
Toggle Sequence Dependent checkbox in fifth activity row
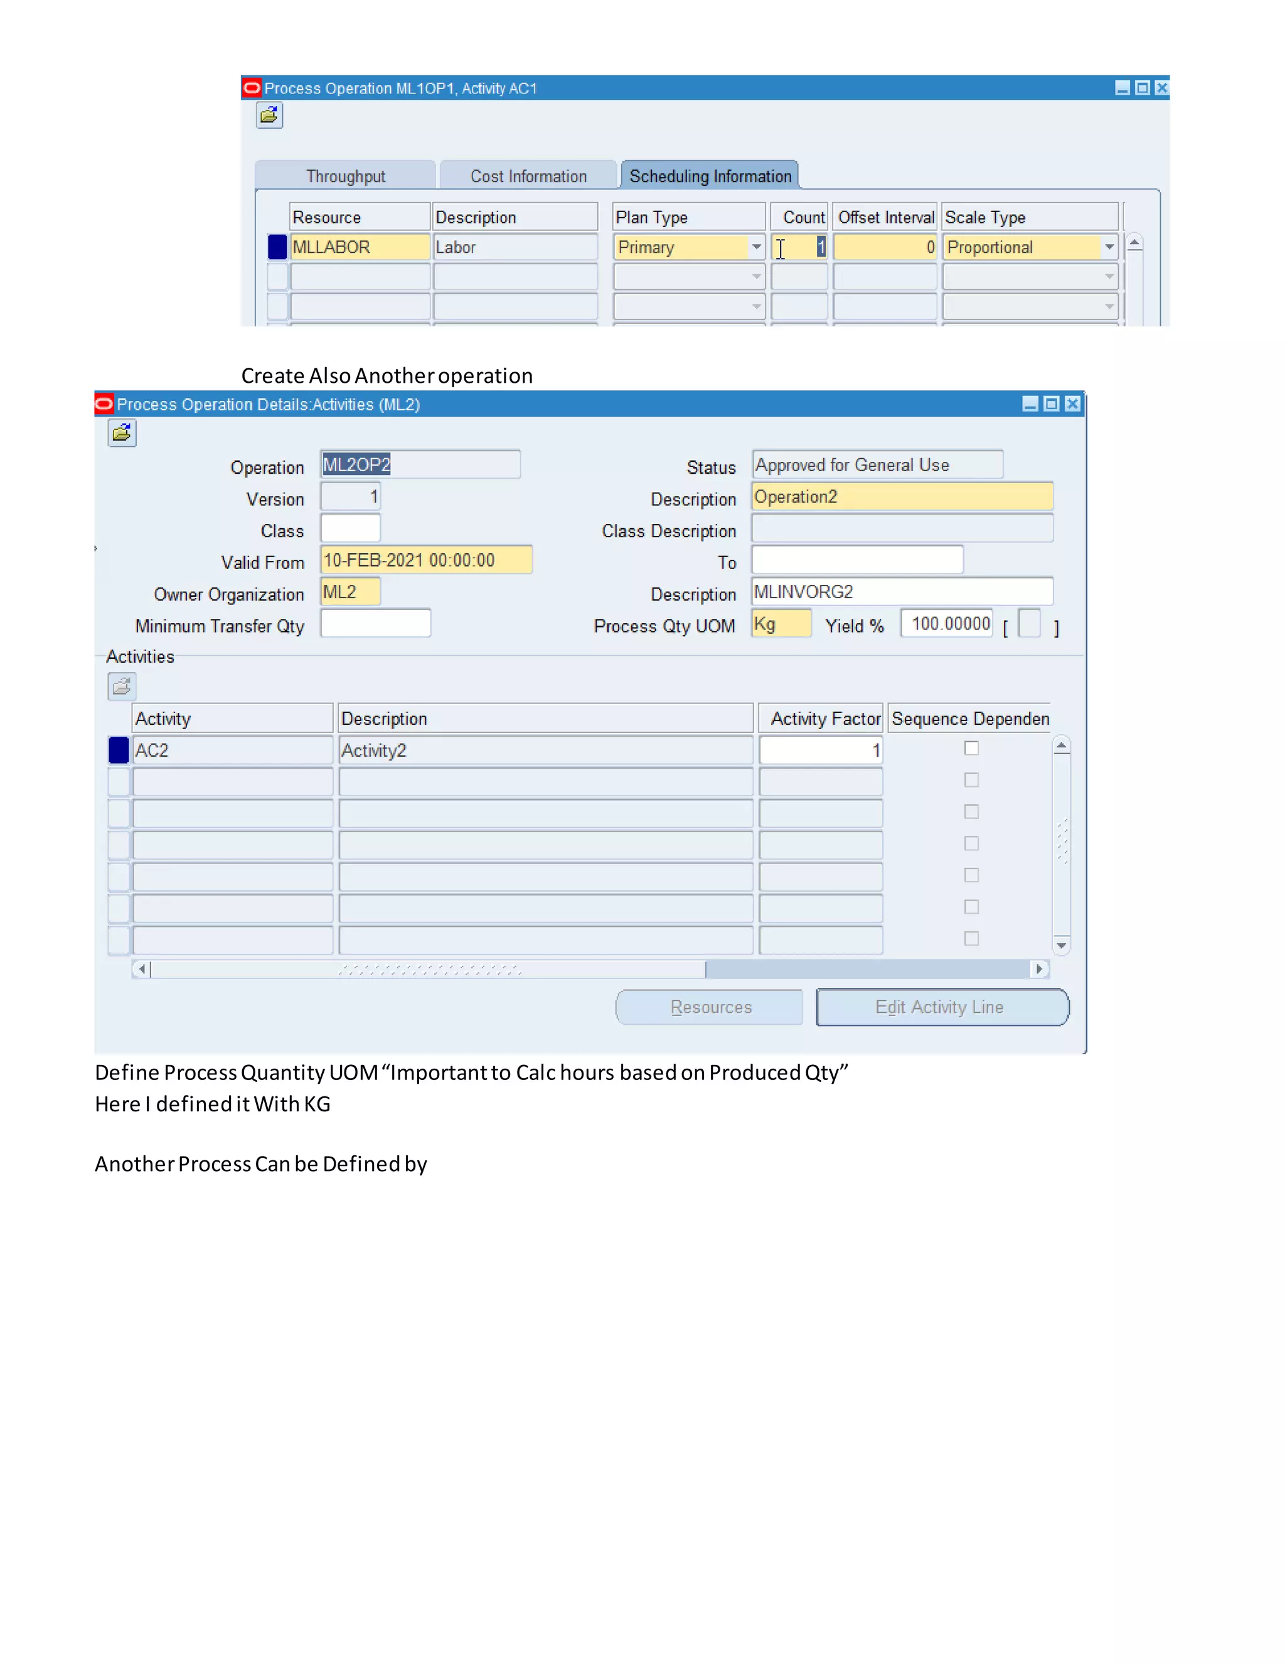point(971,875)
